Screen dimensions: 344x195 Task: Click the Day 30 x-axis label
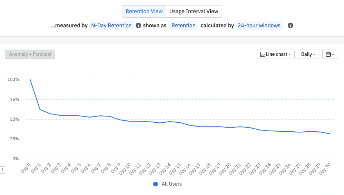(x=324, y=168)
